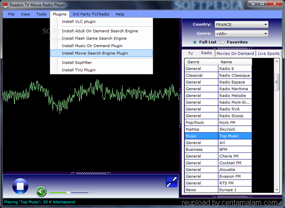Select station Rock FM

(x=235, y=122)
